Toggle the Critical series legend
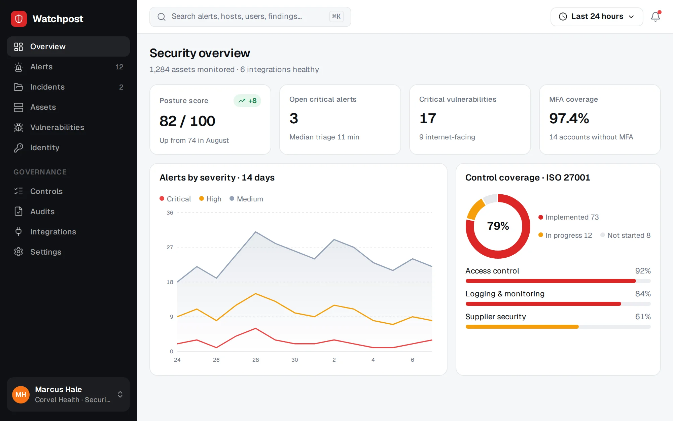The height and width of the screenshot is (421, 673). (x=175, y=199)
